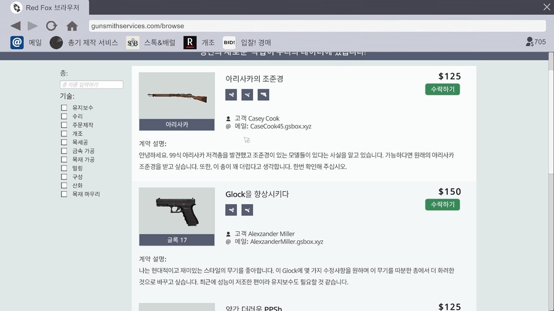554x311 pixels.
Task: Tick the 목세공 checkbox
Action: 64,142
